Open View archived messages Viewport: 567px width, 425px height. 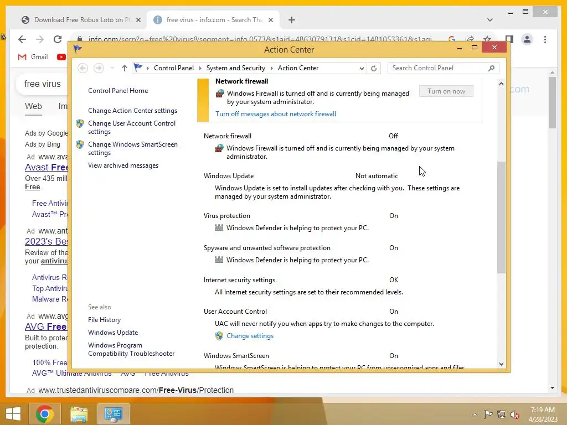coord(123,165)
